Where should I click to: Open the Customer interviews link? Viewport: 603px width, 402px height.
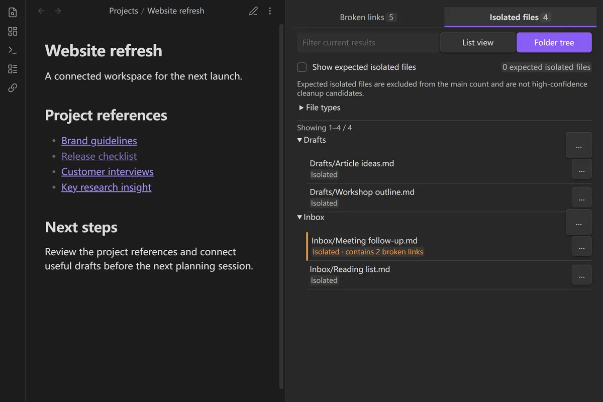point(108,172)
